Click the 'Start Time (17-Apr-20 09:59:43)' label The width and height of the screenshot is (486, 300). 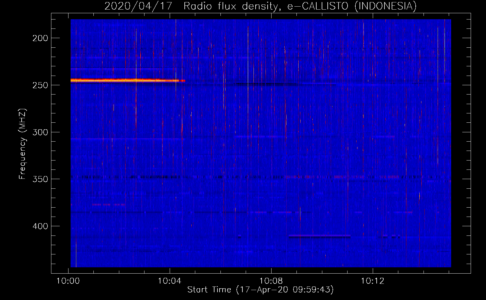click(260, 290)
